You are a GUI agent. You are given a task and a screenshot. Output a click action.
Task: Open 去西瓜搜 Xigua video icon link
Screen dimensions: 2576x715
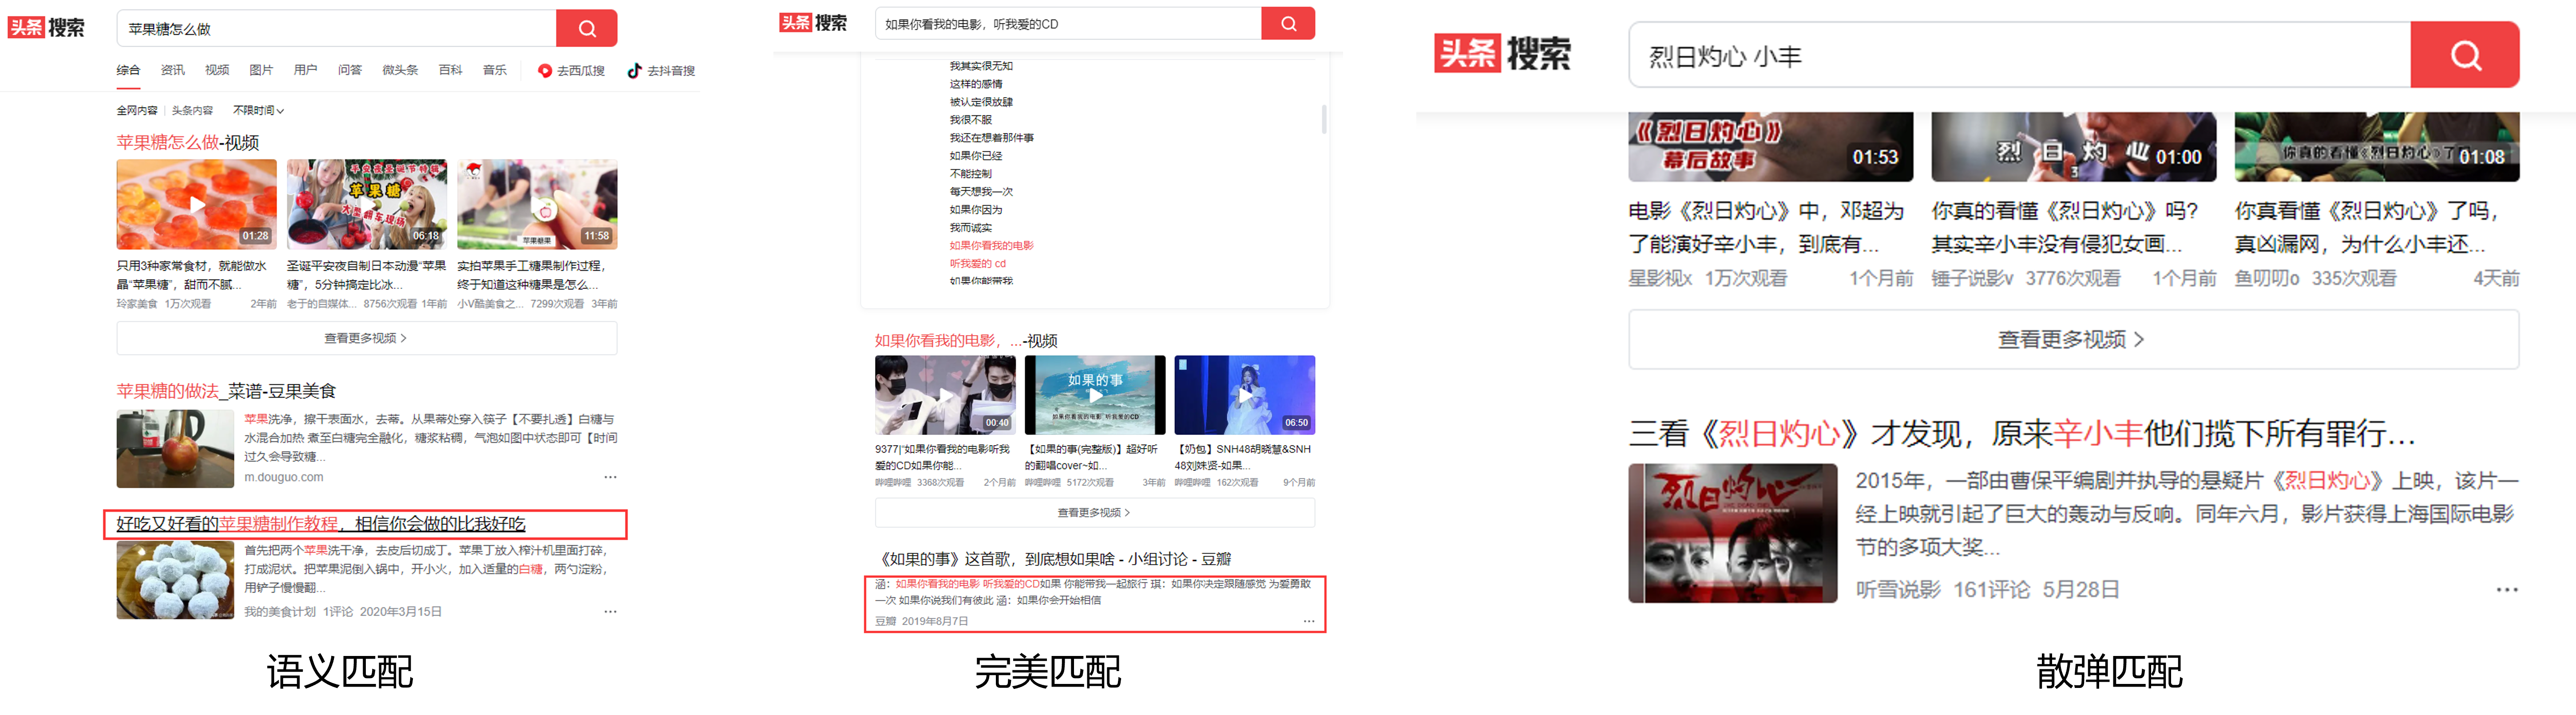[x=571, y=71]
